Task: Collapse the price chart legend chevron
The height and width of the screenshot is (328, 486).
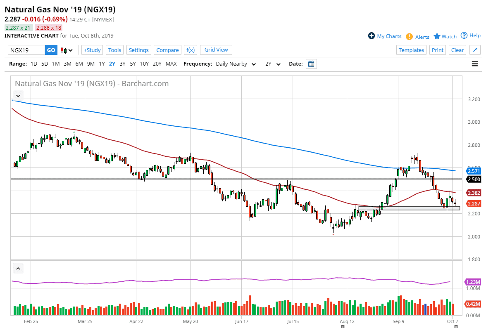Action: click(x=18, y=95)
